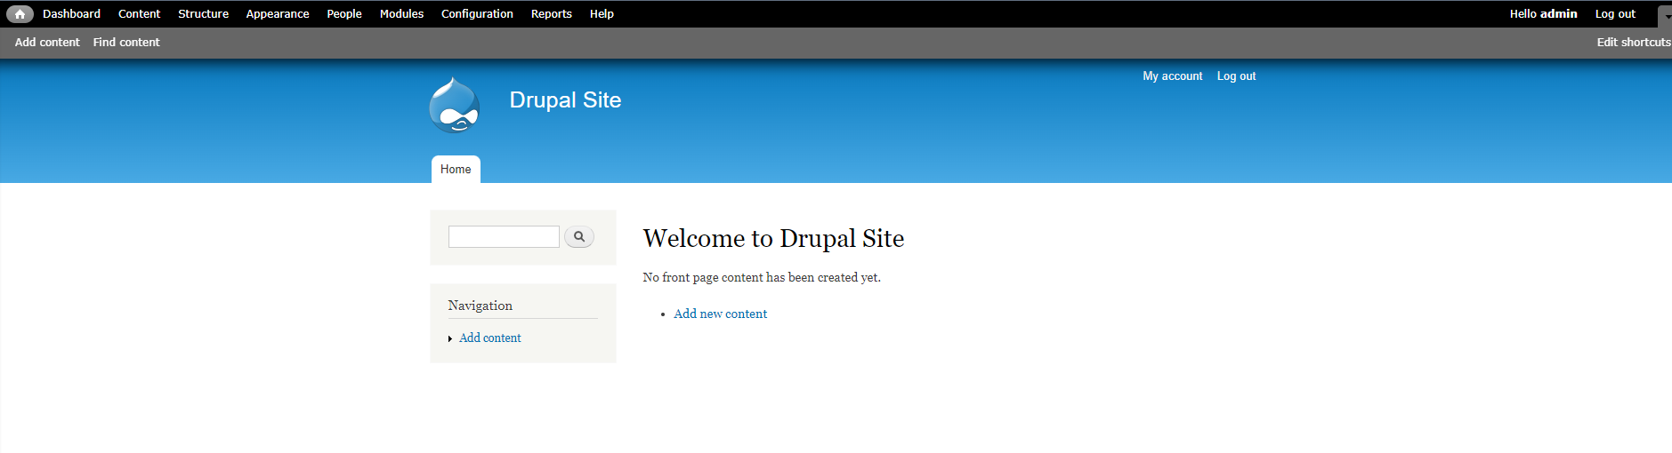Click the Drupal Site title link
Screen dimensions: 1672x453
point(565,100)
